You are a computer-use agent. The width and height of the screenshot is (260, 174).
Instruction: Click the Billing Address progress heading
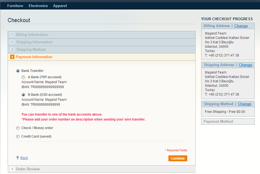[x=217, y=26]
